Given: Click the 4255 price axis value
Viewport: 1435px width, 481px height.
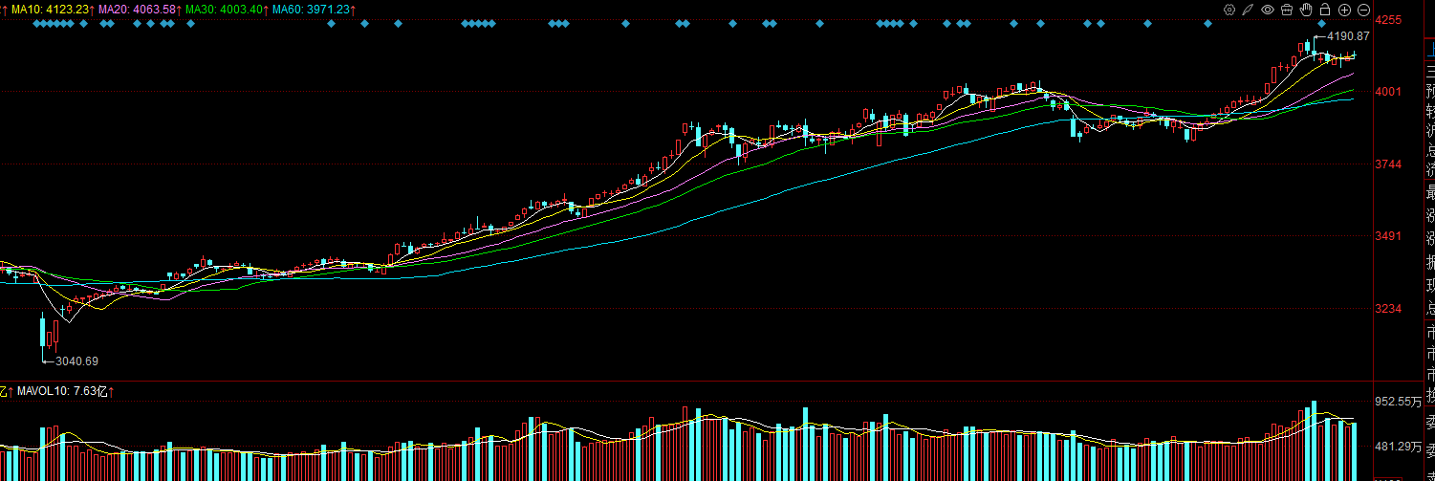Looking at the screenshot, I should tap(1388, 19).
